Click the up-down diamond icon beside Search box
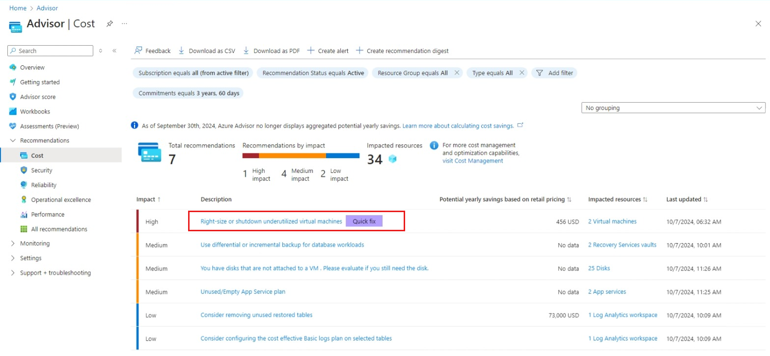The image size is (770, 356). (x=101, y=51)
